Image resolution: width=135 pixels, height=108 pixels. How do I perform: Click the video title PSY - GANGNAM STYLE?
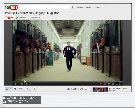[32, 13]
